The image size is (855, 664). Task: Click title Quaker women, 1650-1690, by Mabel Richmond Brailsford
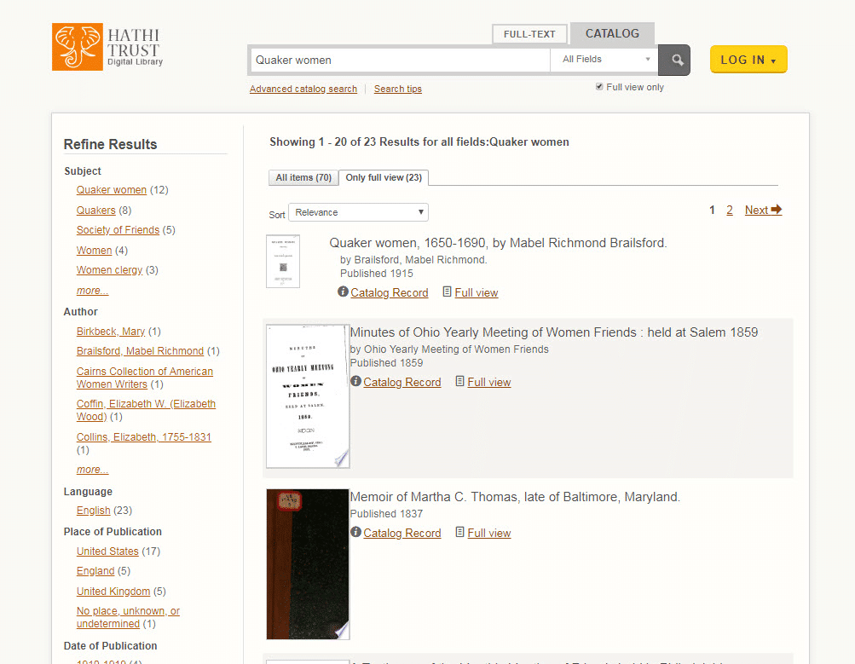coord(498,243)
